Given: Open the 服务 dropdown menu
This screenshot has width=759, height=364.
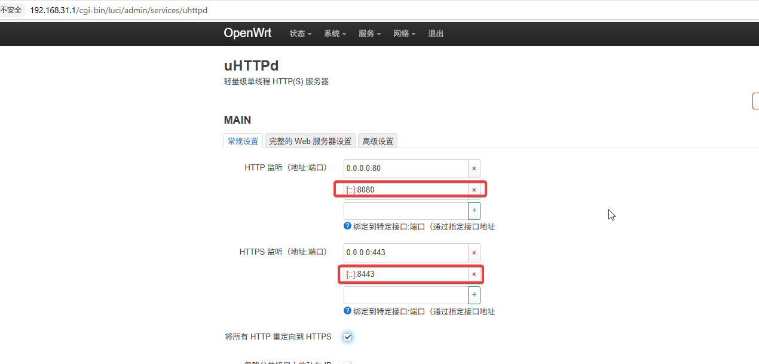Looking at the screenshot, I should click(370, 34).
